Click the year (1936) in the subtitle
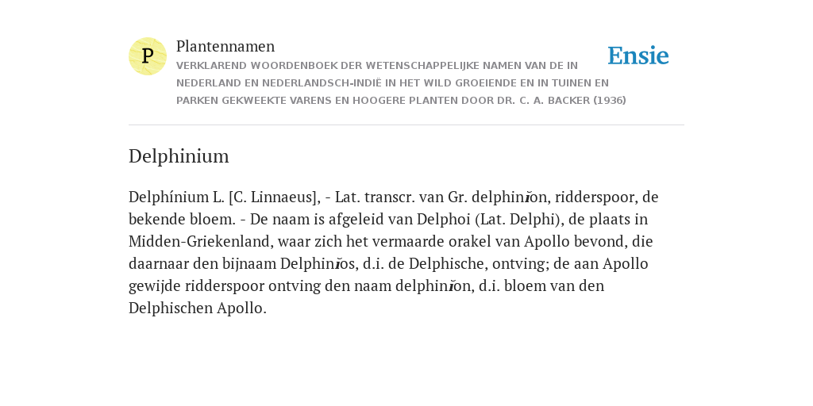 [610, 101]
